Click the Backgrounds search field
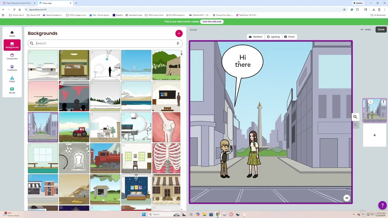The image size is (388, 218). coord(105,43)
